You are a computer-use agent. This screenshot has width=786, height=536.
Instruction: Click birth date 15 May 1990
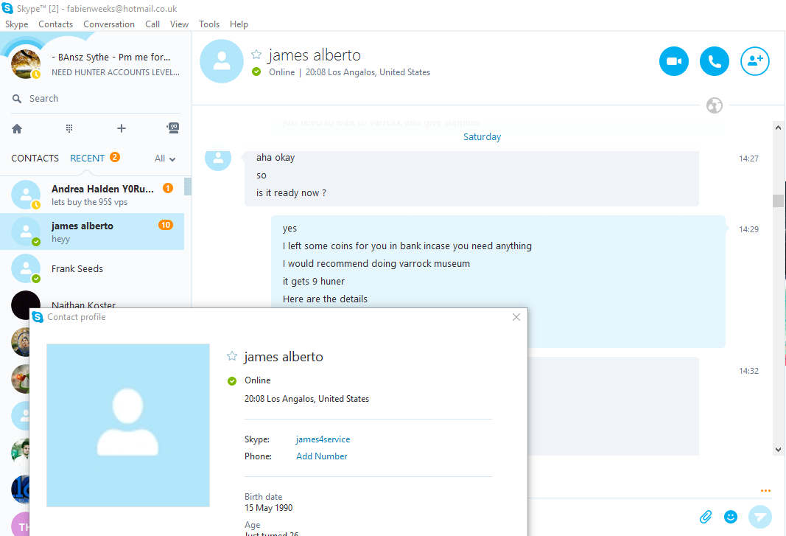[268, 508]
